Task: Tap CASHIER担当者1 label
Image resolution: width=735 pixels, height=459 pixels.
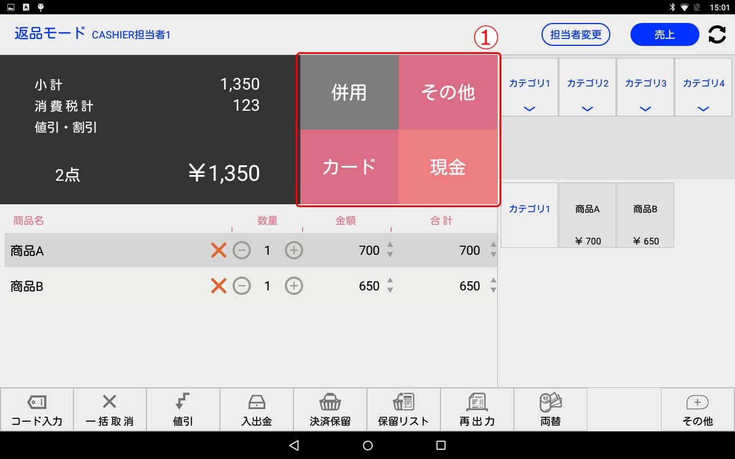Action: coord(131,35)
